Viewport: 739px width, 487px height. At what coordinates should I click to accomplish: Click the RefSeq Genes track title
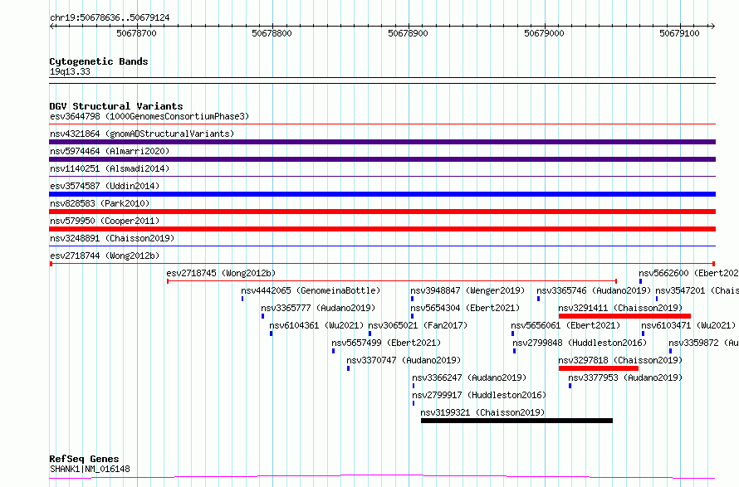84,459
